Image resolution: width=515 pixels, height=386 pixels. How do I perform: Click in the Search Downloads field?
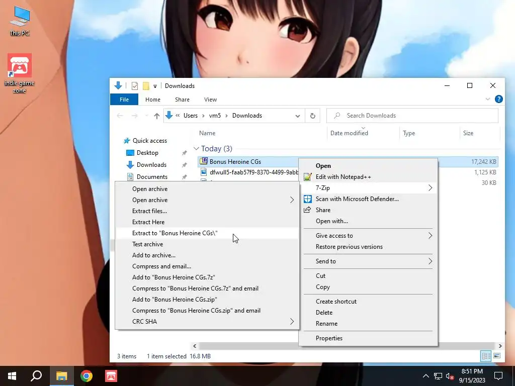tap(412, 116)
